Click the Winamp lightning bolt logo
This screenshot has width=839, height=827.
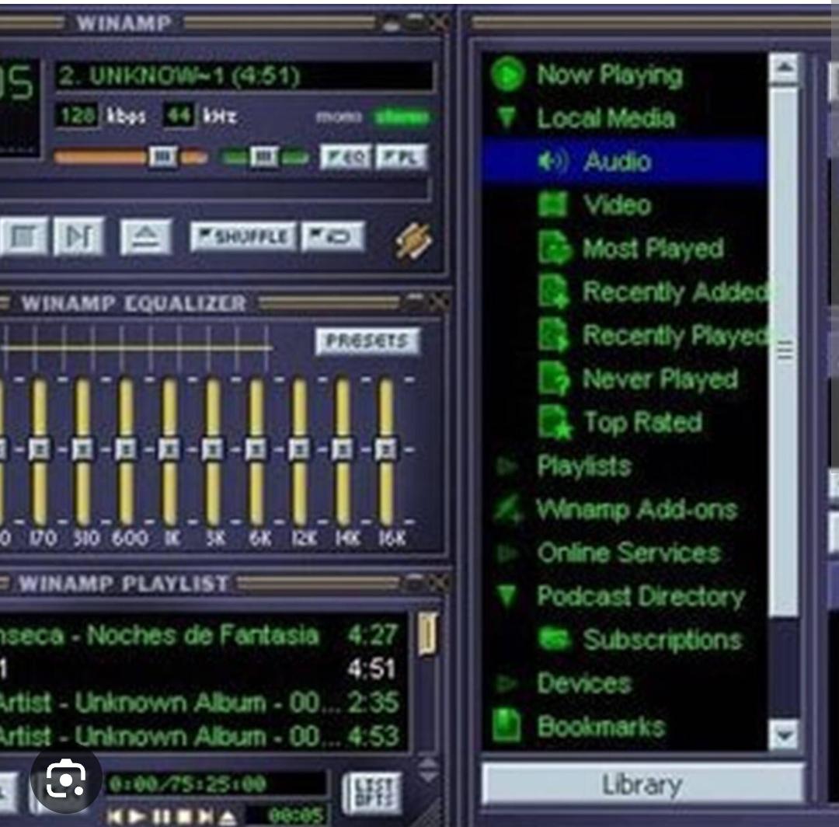click(x=413, y=242)
